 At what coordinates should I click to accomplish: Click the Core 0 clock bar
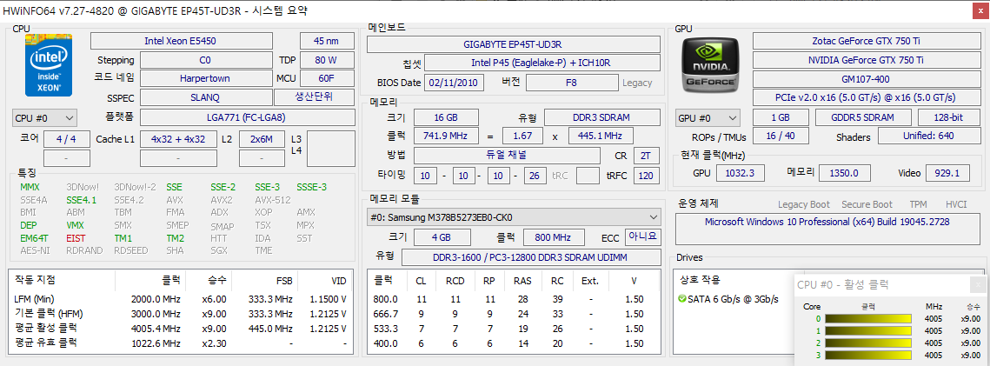coord(868,319)
